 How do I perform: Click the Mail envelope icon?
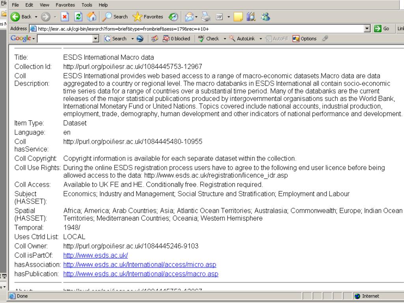click(189, 17)
